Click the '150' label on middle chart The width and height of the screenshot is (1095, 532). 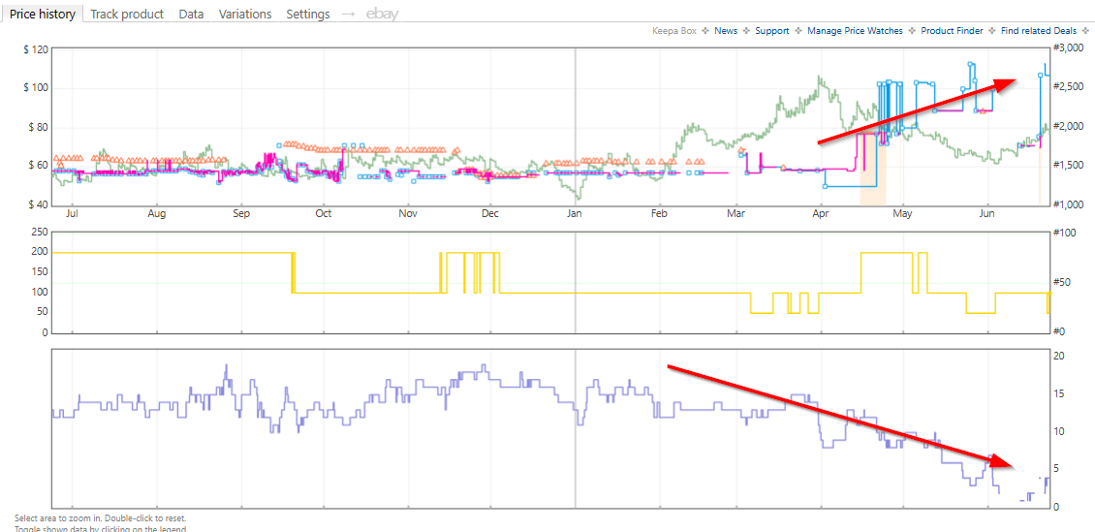click(x=38, y=273)
